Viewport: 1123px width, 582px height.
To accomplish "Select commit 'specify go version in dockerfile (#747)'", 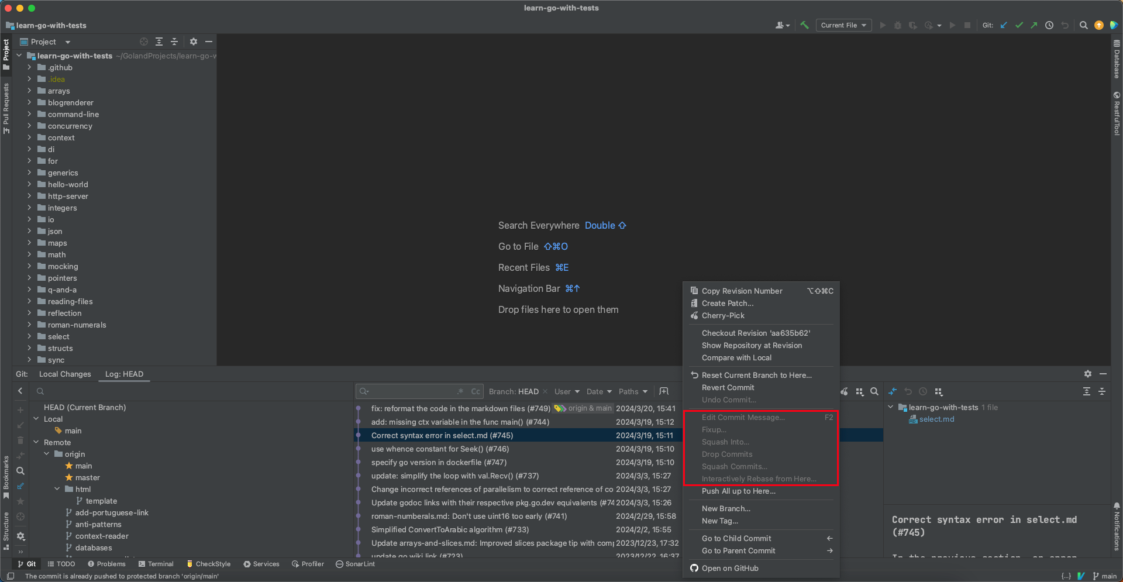I will [x=439, y=462].
